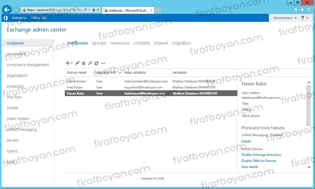Sort by the DATABASE column header
The width and height of the screenshot is (315, 189).
point(204,73)
